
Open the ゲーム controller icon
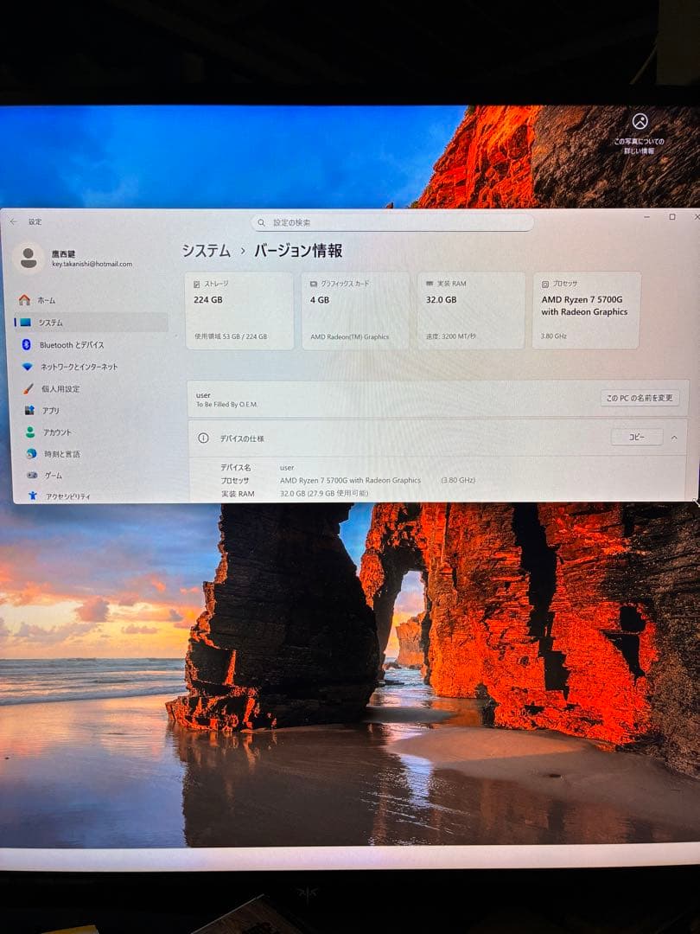(28, 474)
